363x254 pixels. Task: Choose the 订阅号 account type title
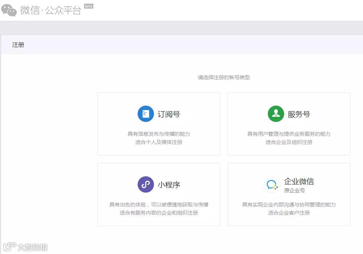click(x=169, y=114)
